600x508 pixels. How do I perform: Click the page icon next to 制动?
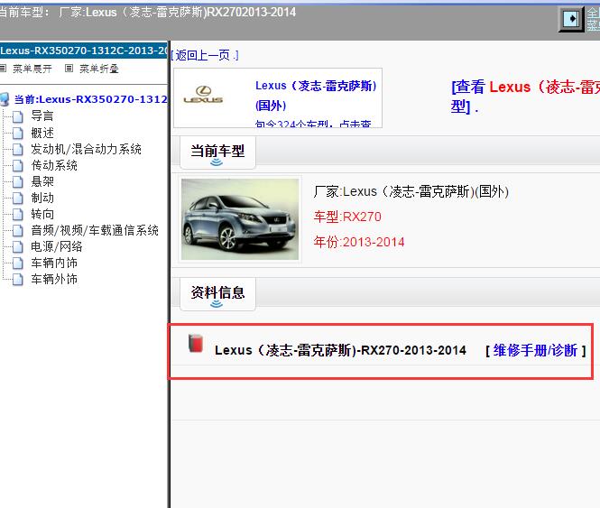18,198
